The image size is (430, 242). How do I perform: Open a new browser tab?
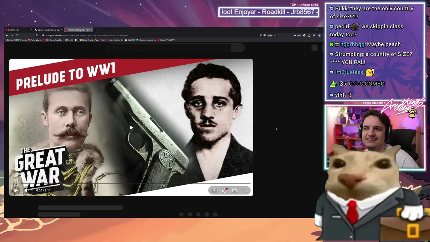96,30
